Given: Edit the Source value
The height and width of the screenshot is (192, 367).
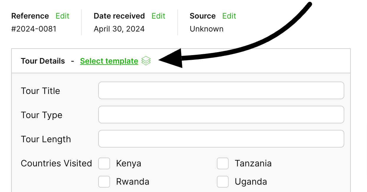Looking at the screenshot, I should pyautogui.click(x=229, y=16).
